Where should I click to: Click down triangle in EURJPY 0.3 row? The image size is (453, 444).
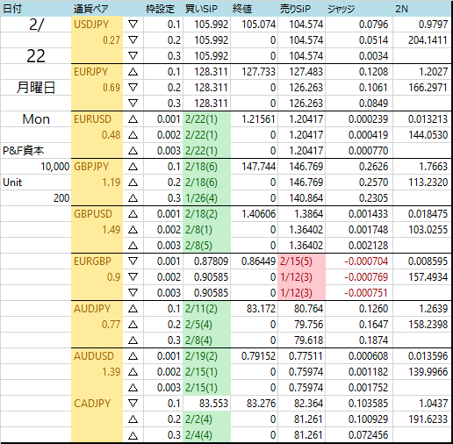(133, 104)
